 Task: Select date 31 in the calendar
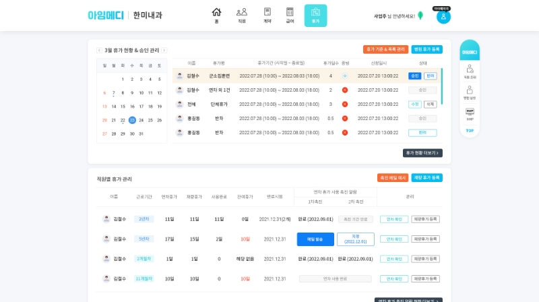141,133
